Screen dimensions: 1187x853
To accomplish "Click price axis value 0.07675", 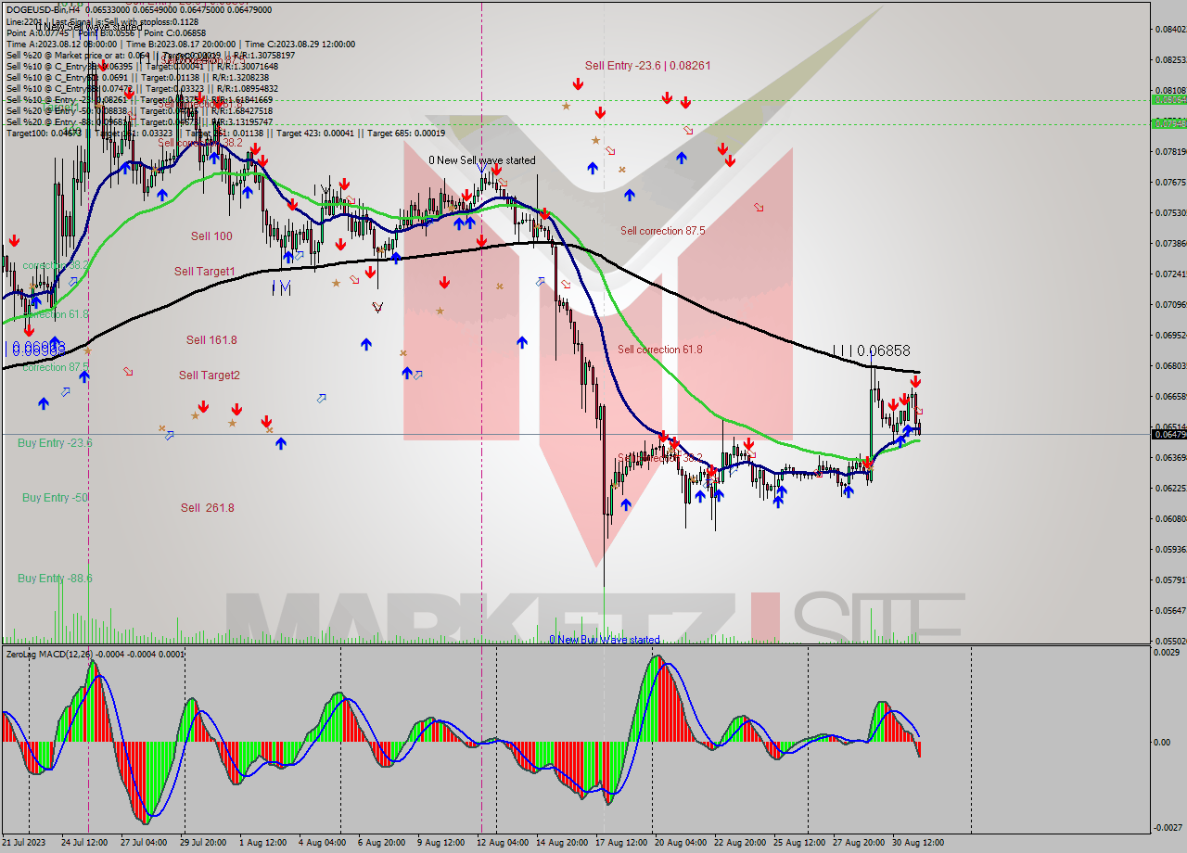I will click(1170, 182).
